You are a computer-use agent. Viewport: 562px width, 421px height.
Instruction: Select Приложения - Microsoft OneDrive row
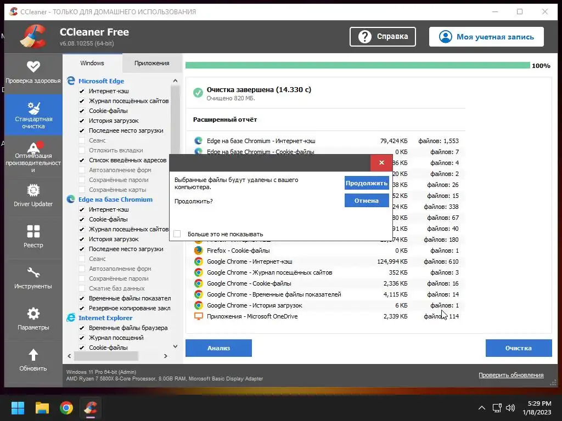[x=326, y=316]
